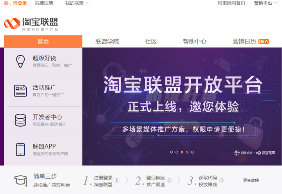Click the 我要注册 register link
Screen dimensions: 282x194
[44, 3]
